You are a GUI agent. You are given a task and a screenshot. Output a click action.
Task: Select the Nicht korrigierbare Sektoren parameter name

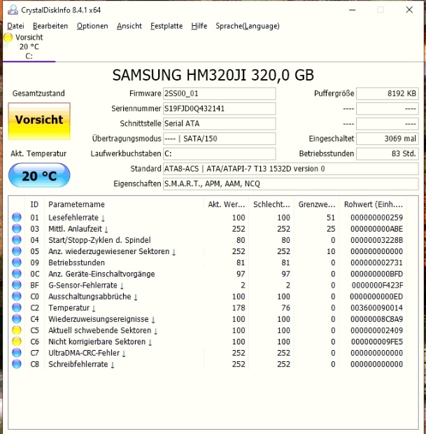tap(97, 342)
